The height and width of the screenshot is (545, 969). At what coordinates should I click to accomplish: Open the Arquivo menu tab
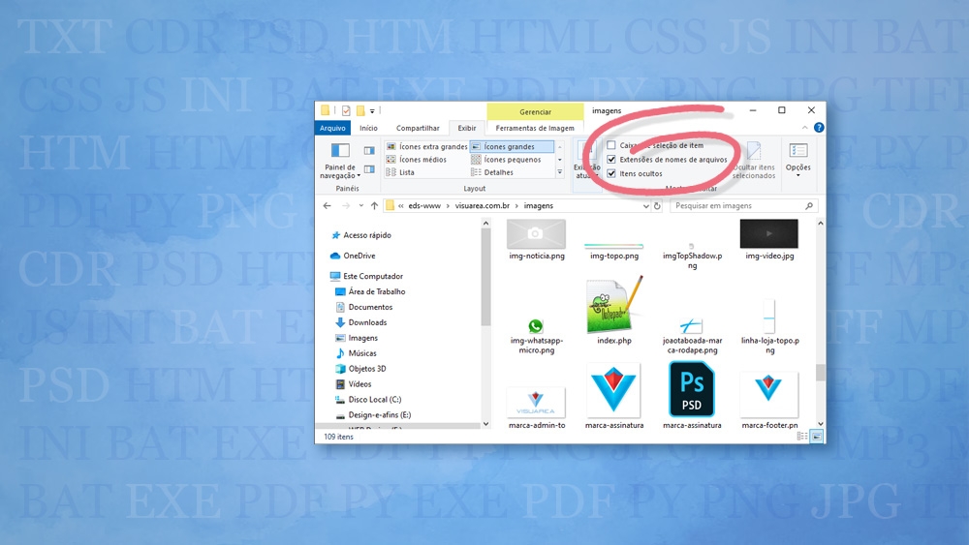(332, 128)
